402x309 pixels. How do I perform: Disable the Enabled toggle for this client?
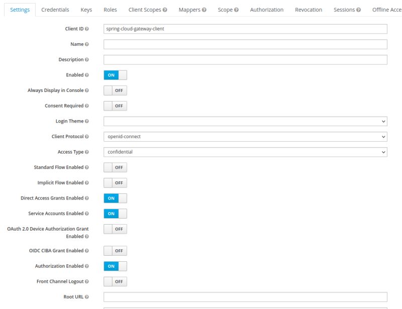click(115, 75)
